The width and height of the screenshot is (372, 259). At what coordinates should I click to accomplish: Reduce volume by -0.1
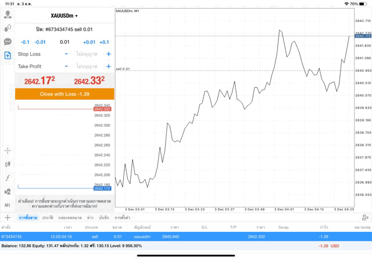click(x=25, y=42)
